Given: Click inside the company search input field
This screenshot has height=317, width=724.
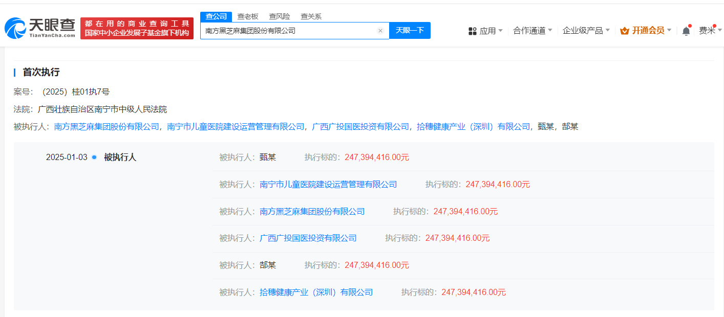Looking at the screenshot, I should pyautogui.click(x=287, y=31).
